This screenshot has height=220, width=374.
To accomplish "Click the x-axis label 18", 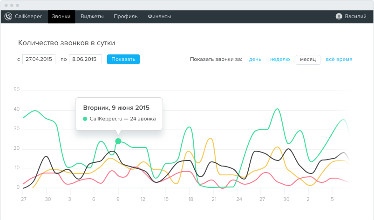I will pos(190,199).
